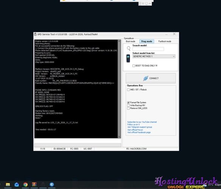Click the 'FC: 0005' status bar entry
221x189 pixels.
click(x=74, y=149)
